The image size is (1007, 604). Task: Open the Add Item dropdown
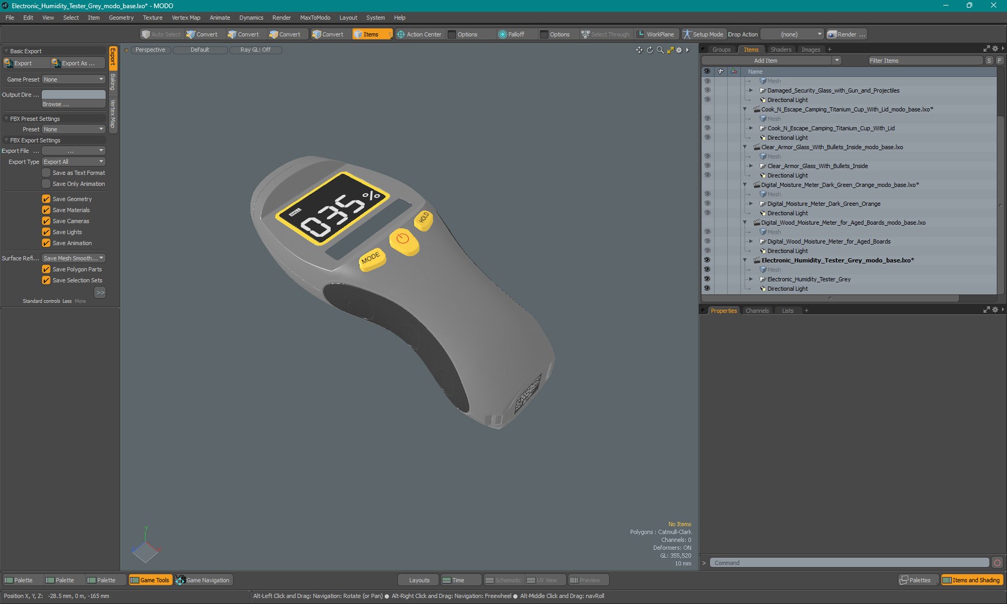pyautogui.click(x=771, y=60)
